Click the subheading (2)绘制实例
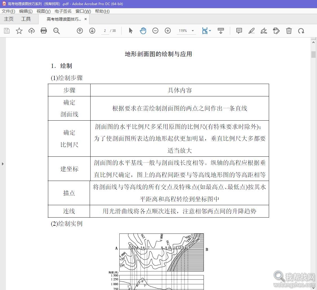Screen dimensions: 317x290 click(x=67, y=224)
